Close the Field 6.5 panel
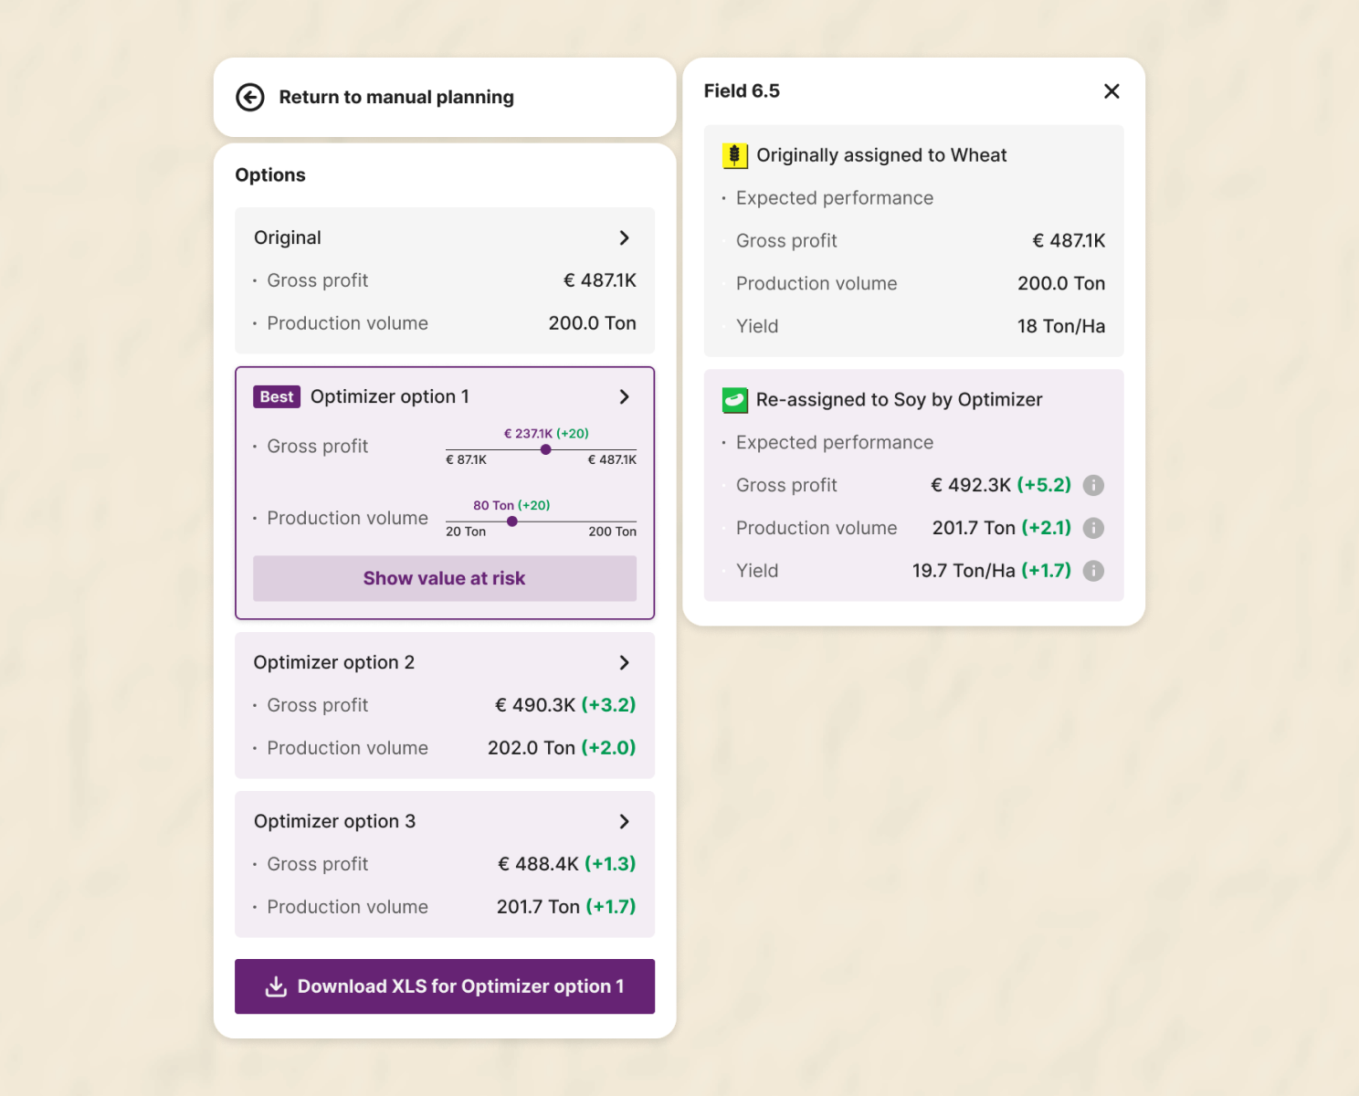Viewport: 1359px width, 1096px height. coord(1111,91)
